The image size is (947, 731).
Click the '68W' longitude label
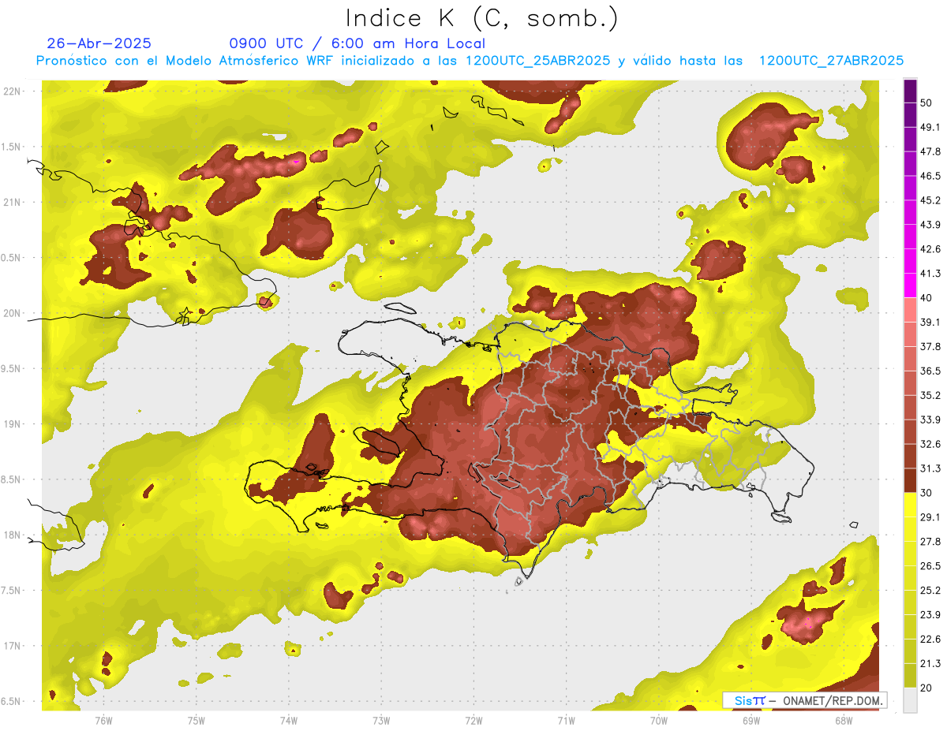[844, 720]
